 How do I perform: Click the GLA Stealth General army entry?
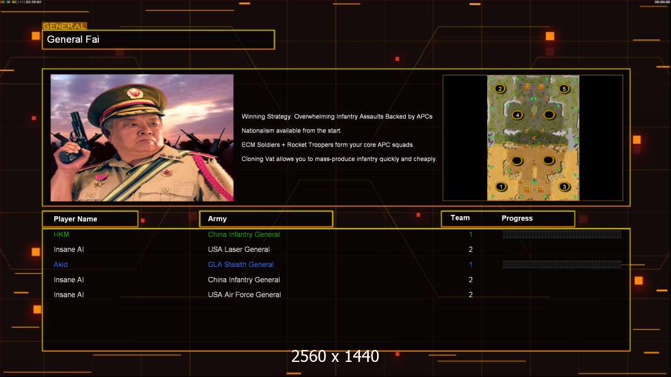coord(241,265)
